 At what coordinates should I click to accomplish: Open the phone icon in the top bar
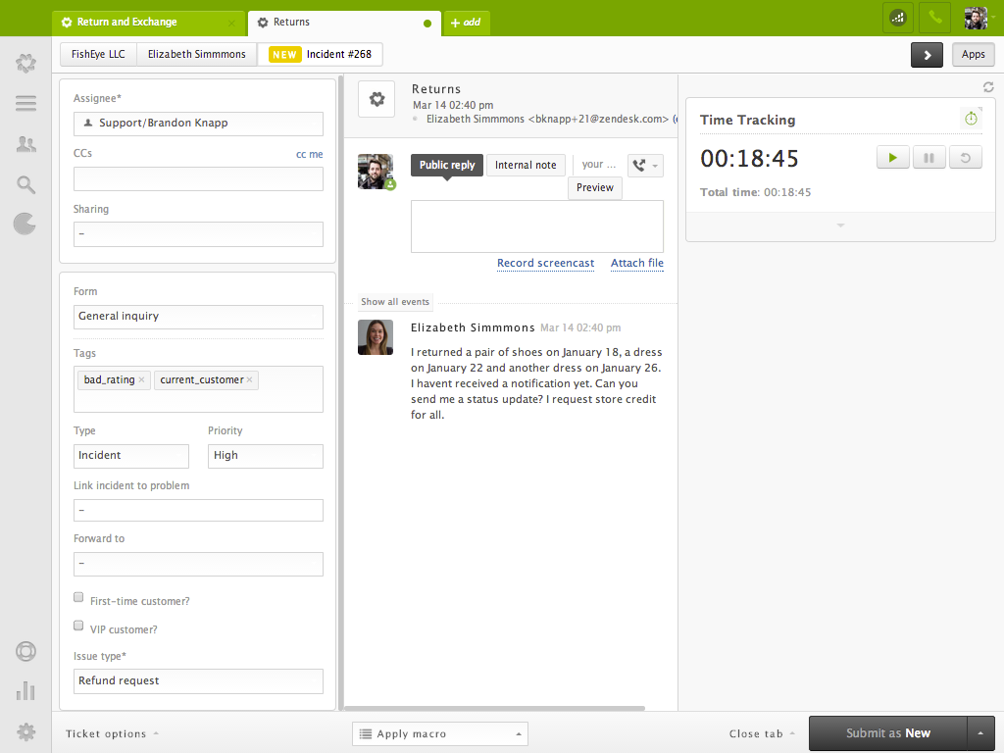pyautogui.click(x=934, y=17)
